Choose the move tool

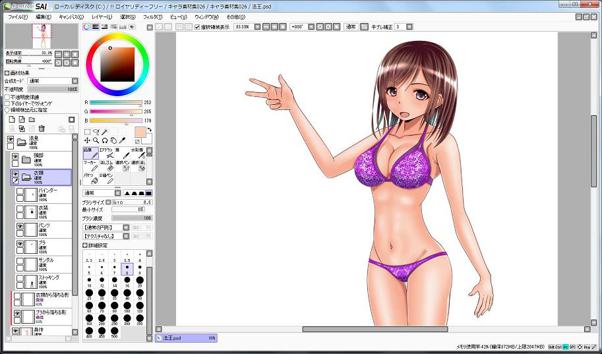(87, 140)
